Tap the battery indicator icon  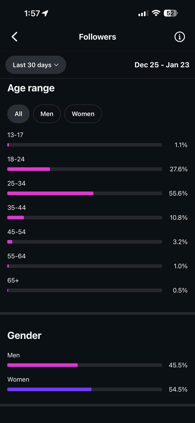coord(171,13)
